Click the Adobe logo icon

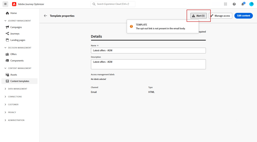click(x=14, y=4)
